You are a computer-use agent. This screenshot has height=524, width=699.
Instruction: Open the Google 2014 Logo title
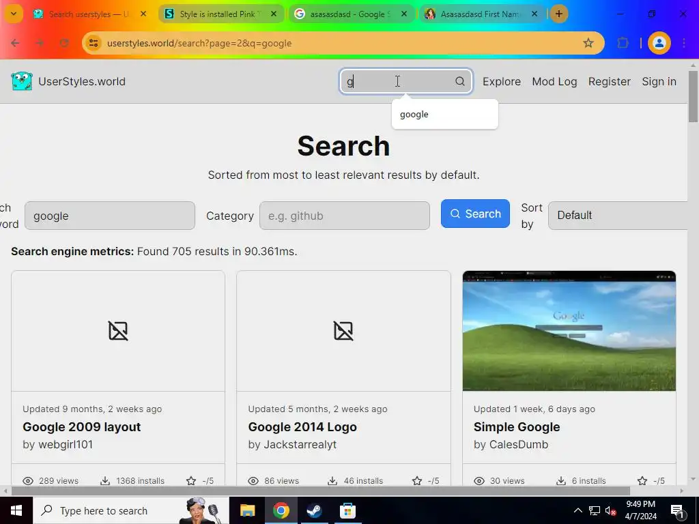302,427
